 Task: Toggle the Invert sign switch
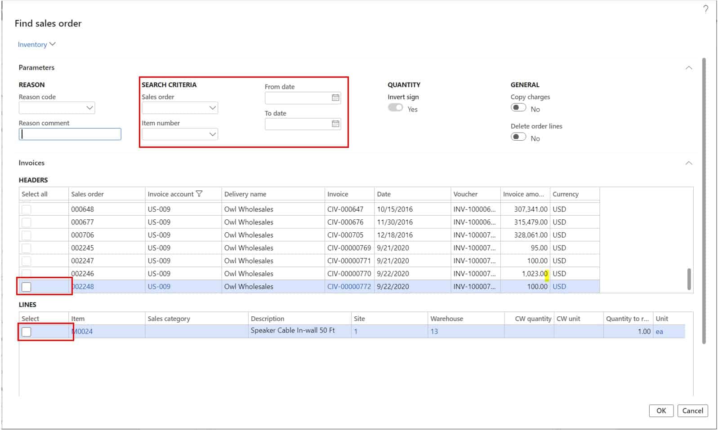pos(396,107)
